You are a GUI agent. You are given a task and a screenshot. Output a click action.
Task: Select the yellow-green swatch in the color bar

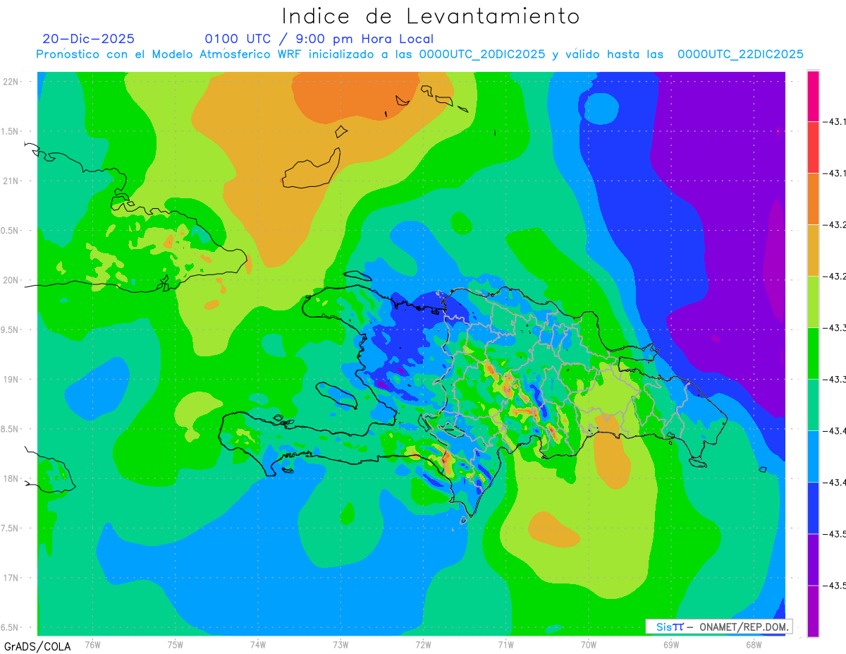[x=813, y=302]
